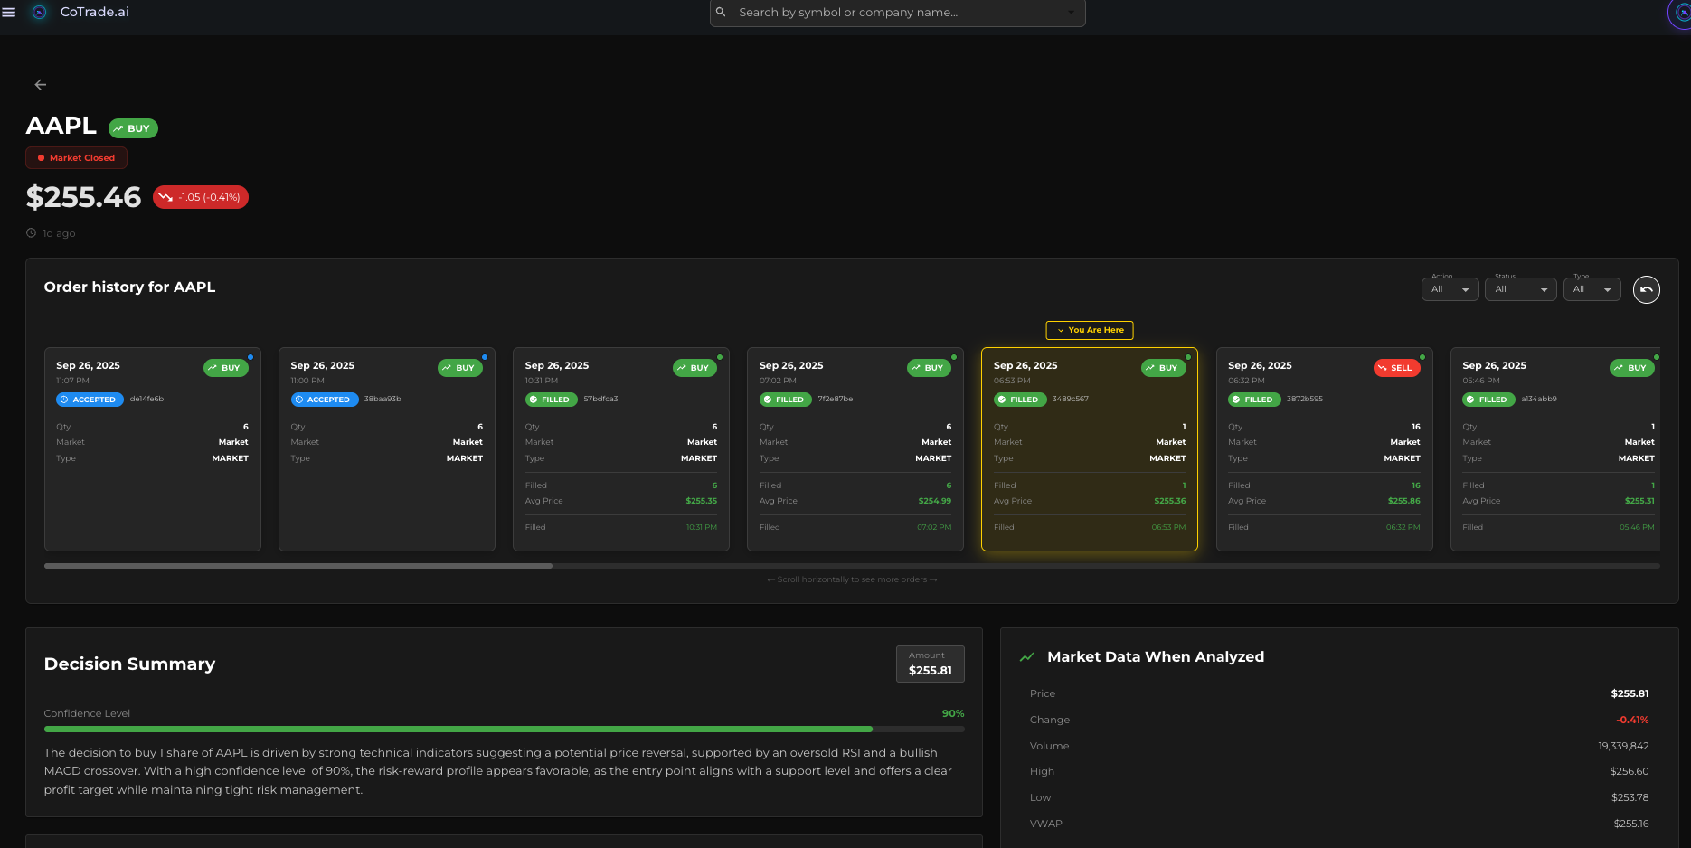The width and height of the screenshot is (1691, 848).
Task: Click the downtrend icon in price change badge
Action: (165, 197)
